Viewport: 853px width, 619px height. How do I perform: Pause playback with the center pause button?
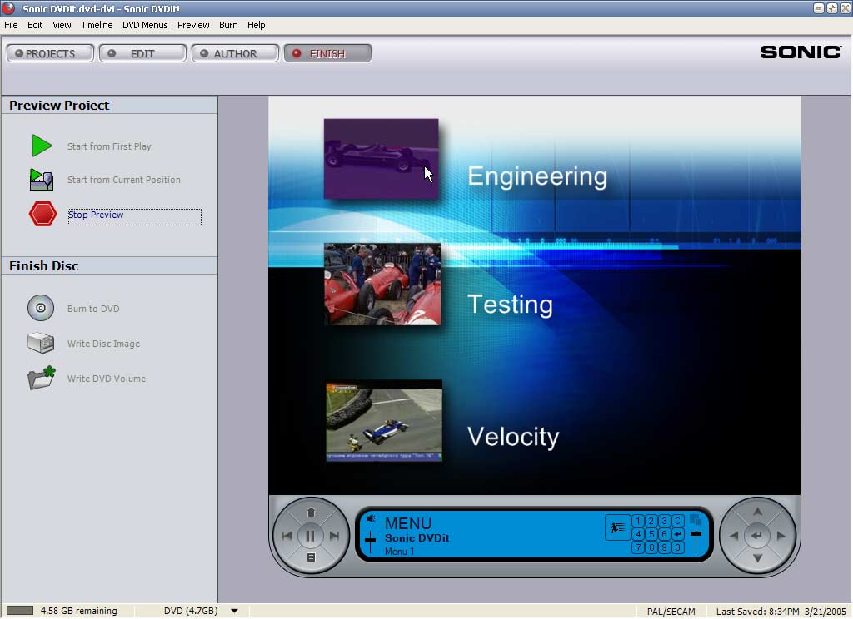[x=311, y=537]
